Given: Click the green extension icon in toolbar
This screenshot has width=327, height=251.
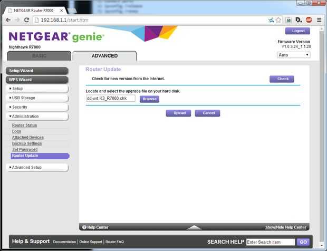Looking at the screenshot, I should (x=288, y=20).
